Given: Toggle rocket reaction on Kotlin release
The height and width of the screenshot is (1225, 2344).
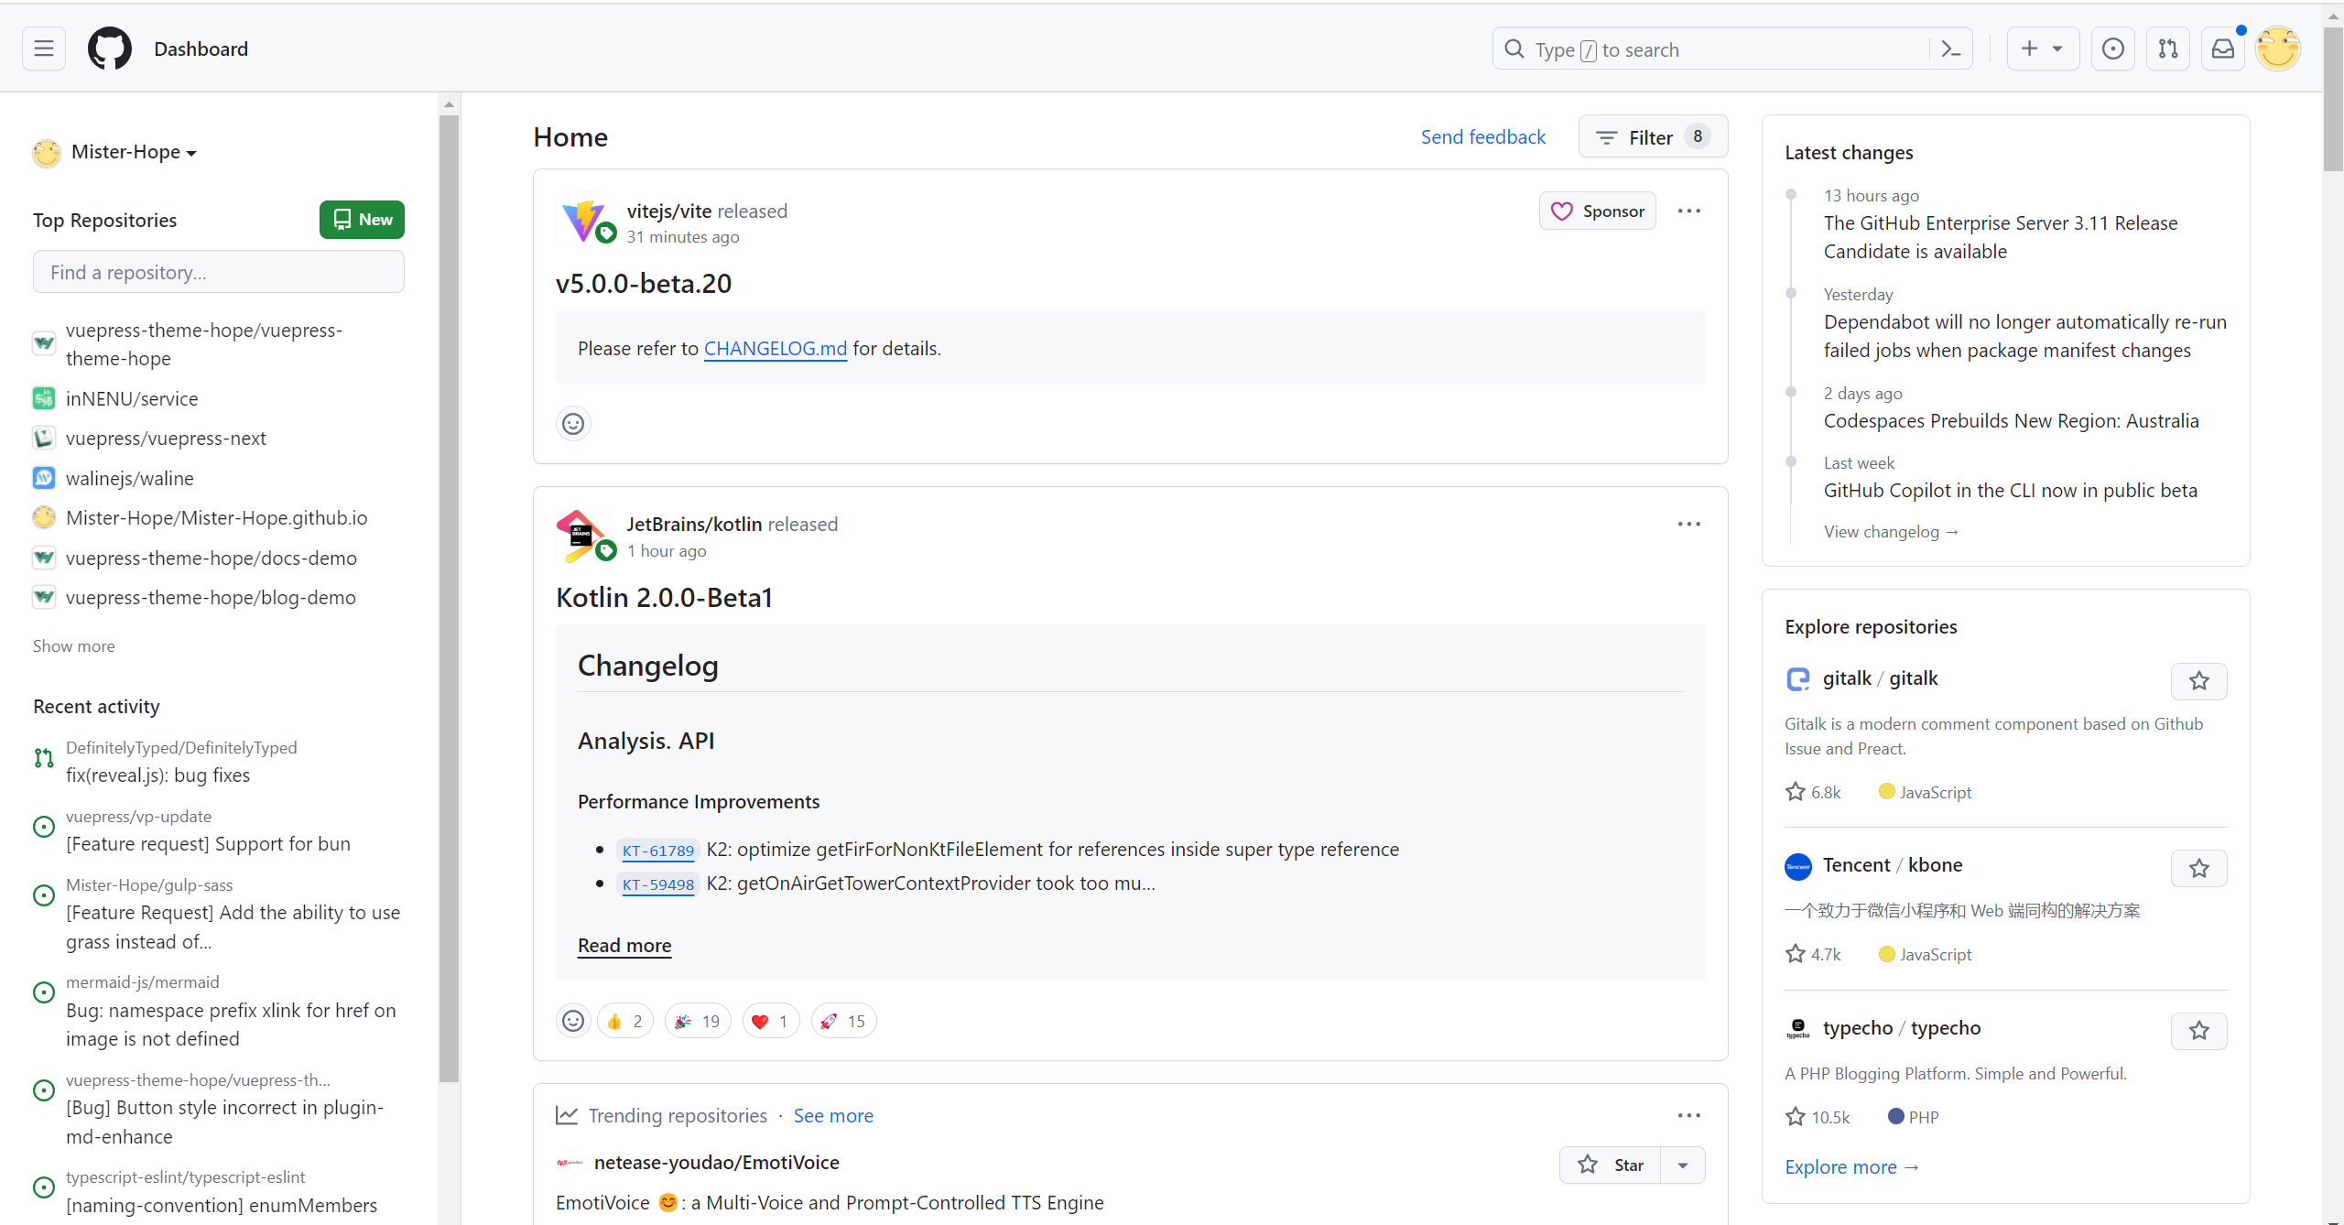Looking at the screenshot, I should click(843, 1021).
